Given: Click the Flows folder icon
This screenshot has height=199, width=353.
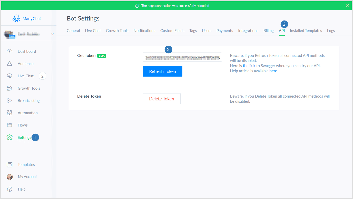Looking at the screenshot, I should pyautogui.click(x=9, y=125).
